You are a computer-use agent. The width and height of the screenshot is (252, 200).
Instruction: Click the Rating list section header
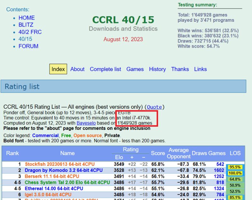123,86
